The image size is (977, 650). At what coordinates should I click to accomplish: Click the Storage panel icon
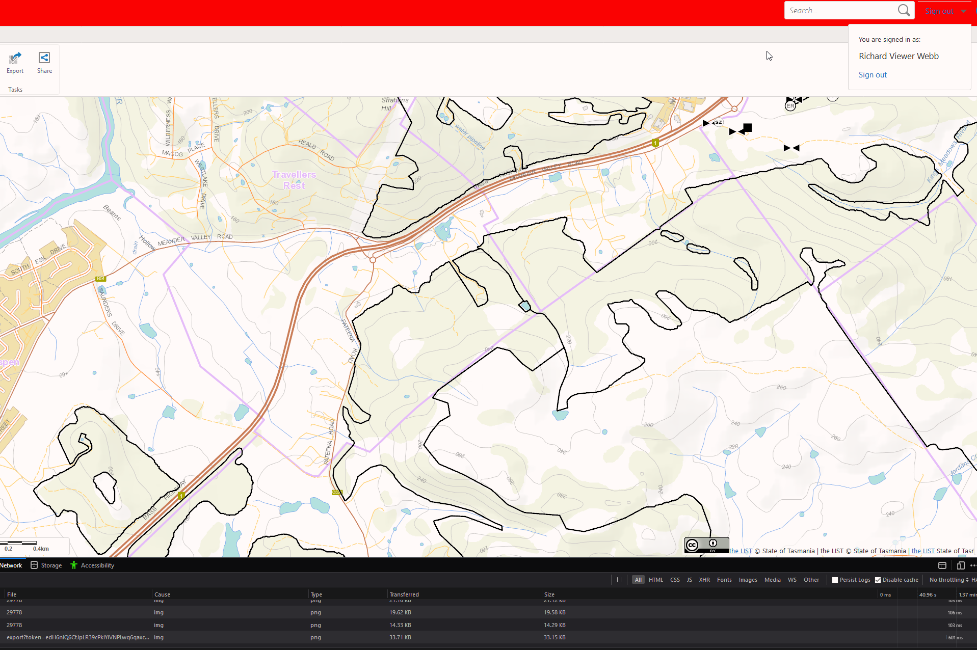(x=34, y=565)
